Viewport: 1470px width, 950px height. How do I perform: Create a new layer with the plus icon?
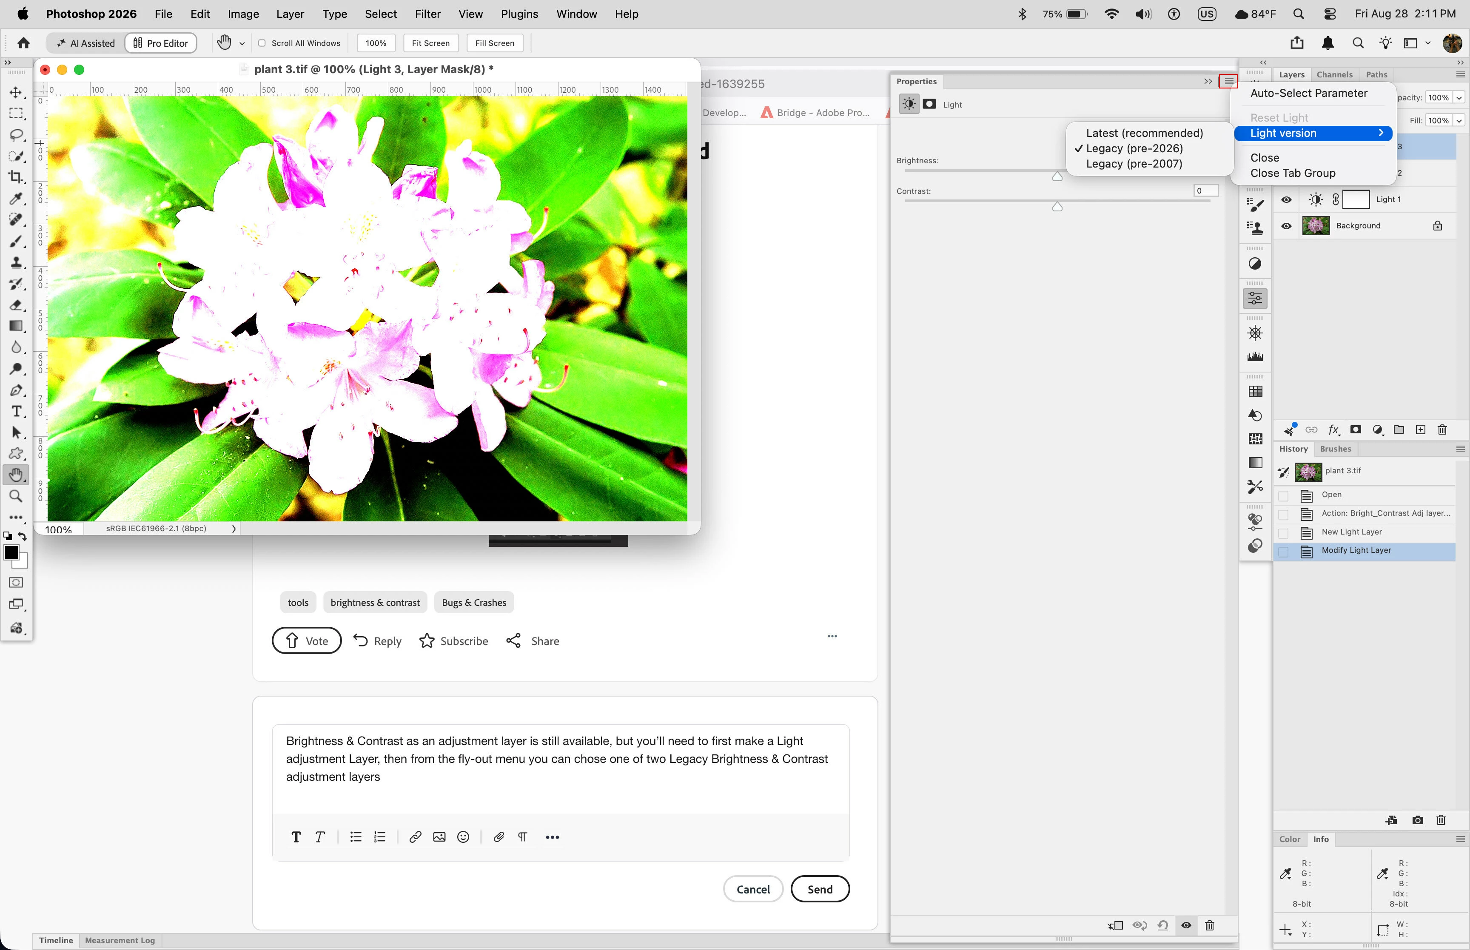(x=1421, y=430)
